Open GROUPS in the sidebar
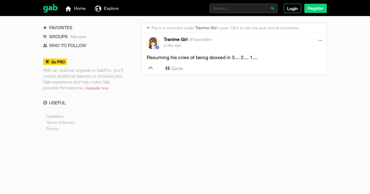370x194 pixels. coord(58,37)
